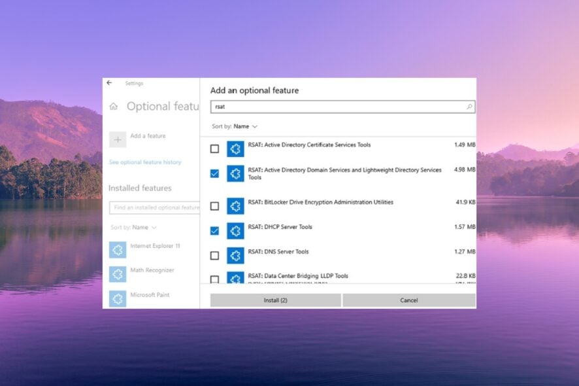Select RSAT: DNS Server Tools text
The height and width of the screenshot is (386, 579).
(278, 251)
